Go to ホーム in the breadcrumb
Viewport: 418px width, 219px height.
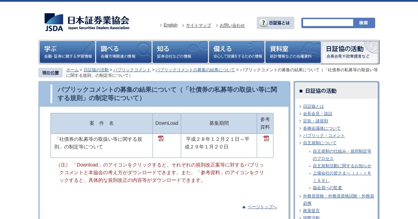[72, 70]
